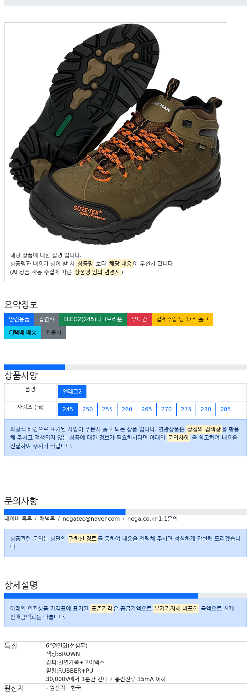Select size 250 option
251x695 pixels.
pos(88,409)
